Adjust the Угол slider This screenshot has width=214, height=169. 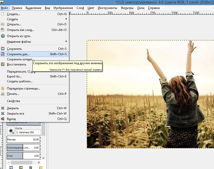point(23,156)
